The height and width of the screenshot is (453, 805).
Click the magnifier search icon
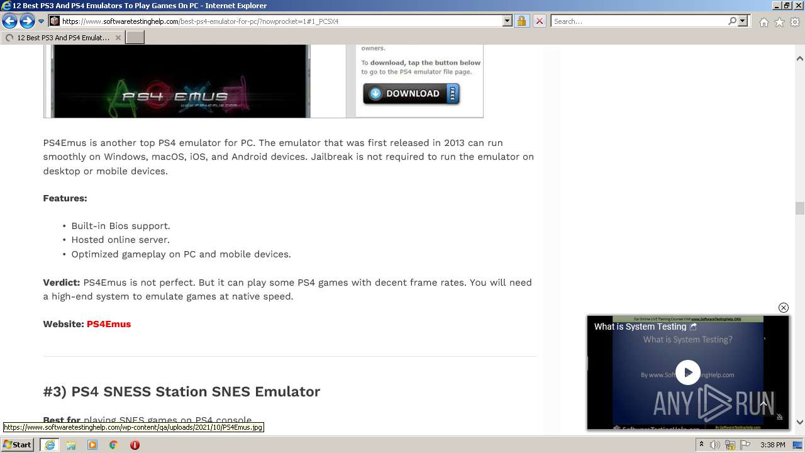732,21
